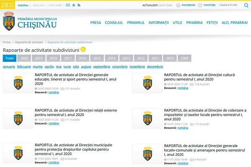Viewport: 251px width, 167px height.
Task: Filter by month martie
Action: coord(38,67)
